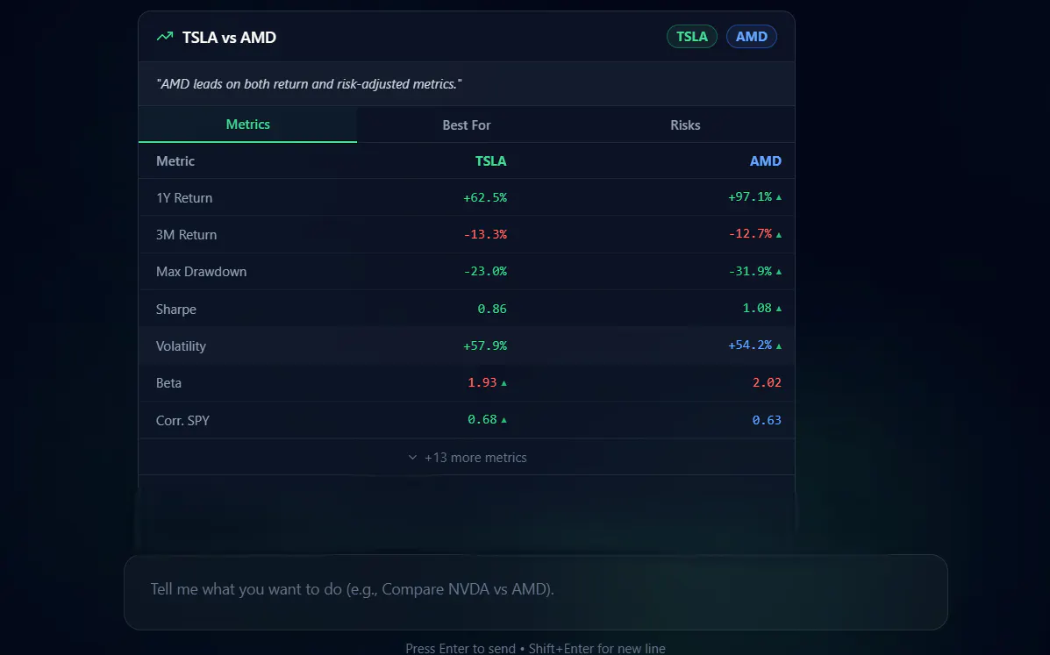The height and width of the screenshot is (655, 1050).
Task: Click the Metric column header
Action: point(175,161)
